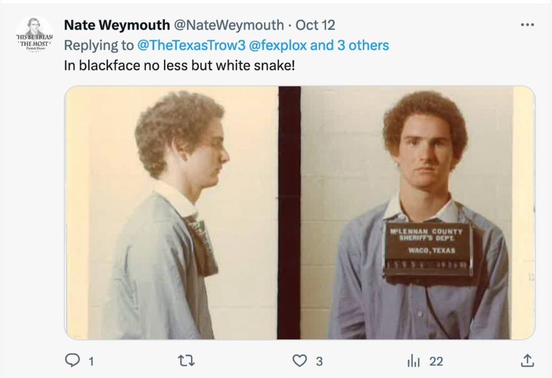Open the attached mugshot image
Image resolution: width=552 pixels, height=378 pixels.
[x=300, y=212]
